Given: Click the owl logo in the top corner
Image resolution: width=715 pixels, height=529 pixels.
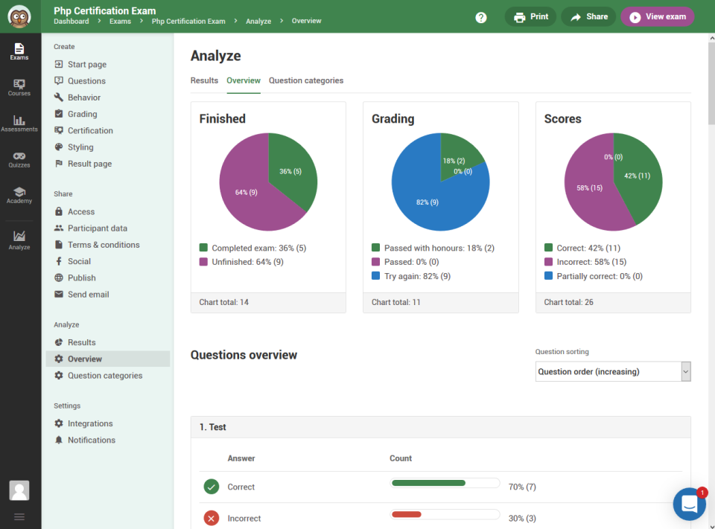Looking at the screenshot, I should coord(19,16).
